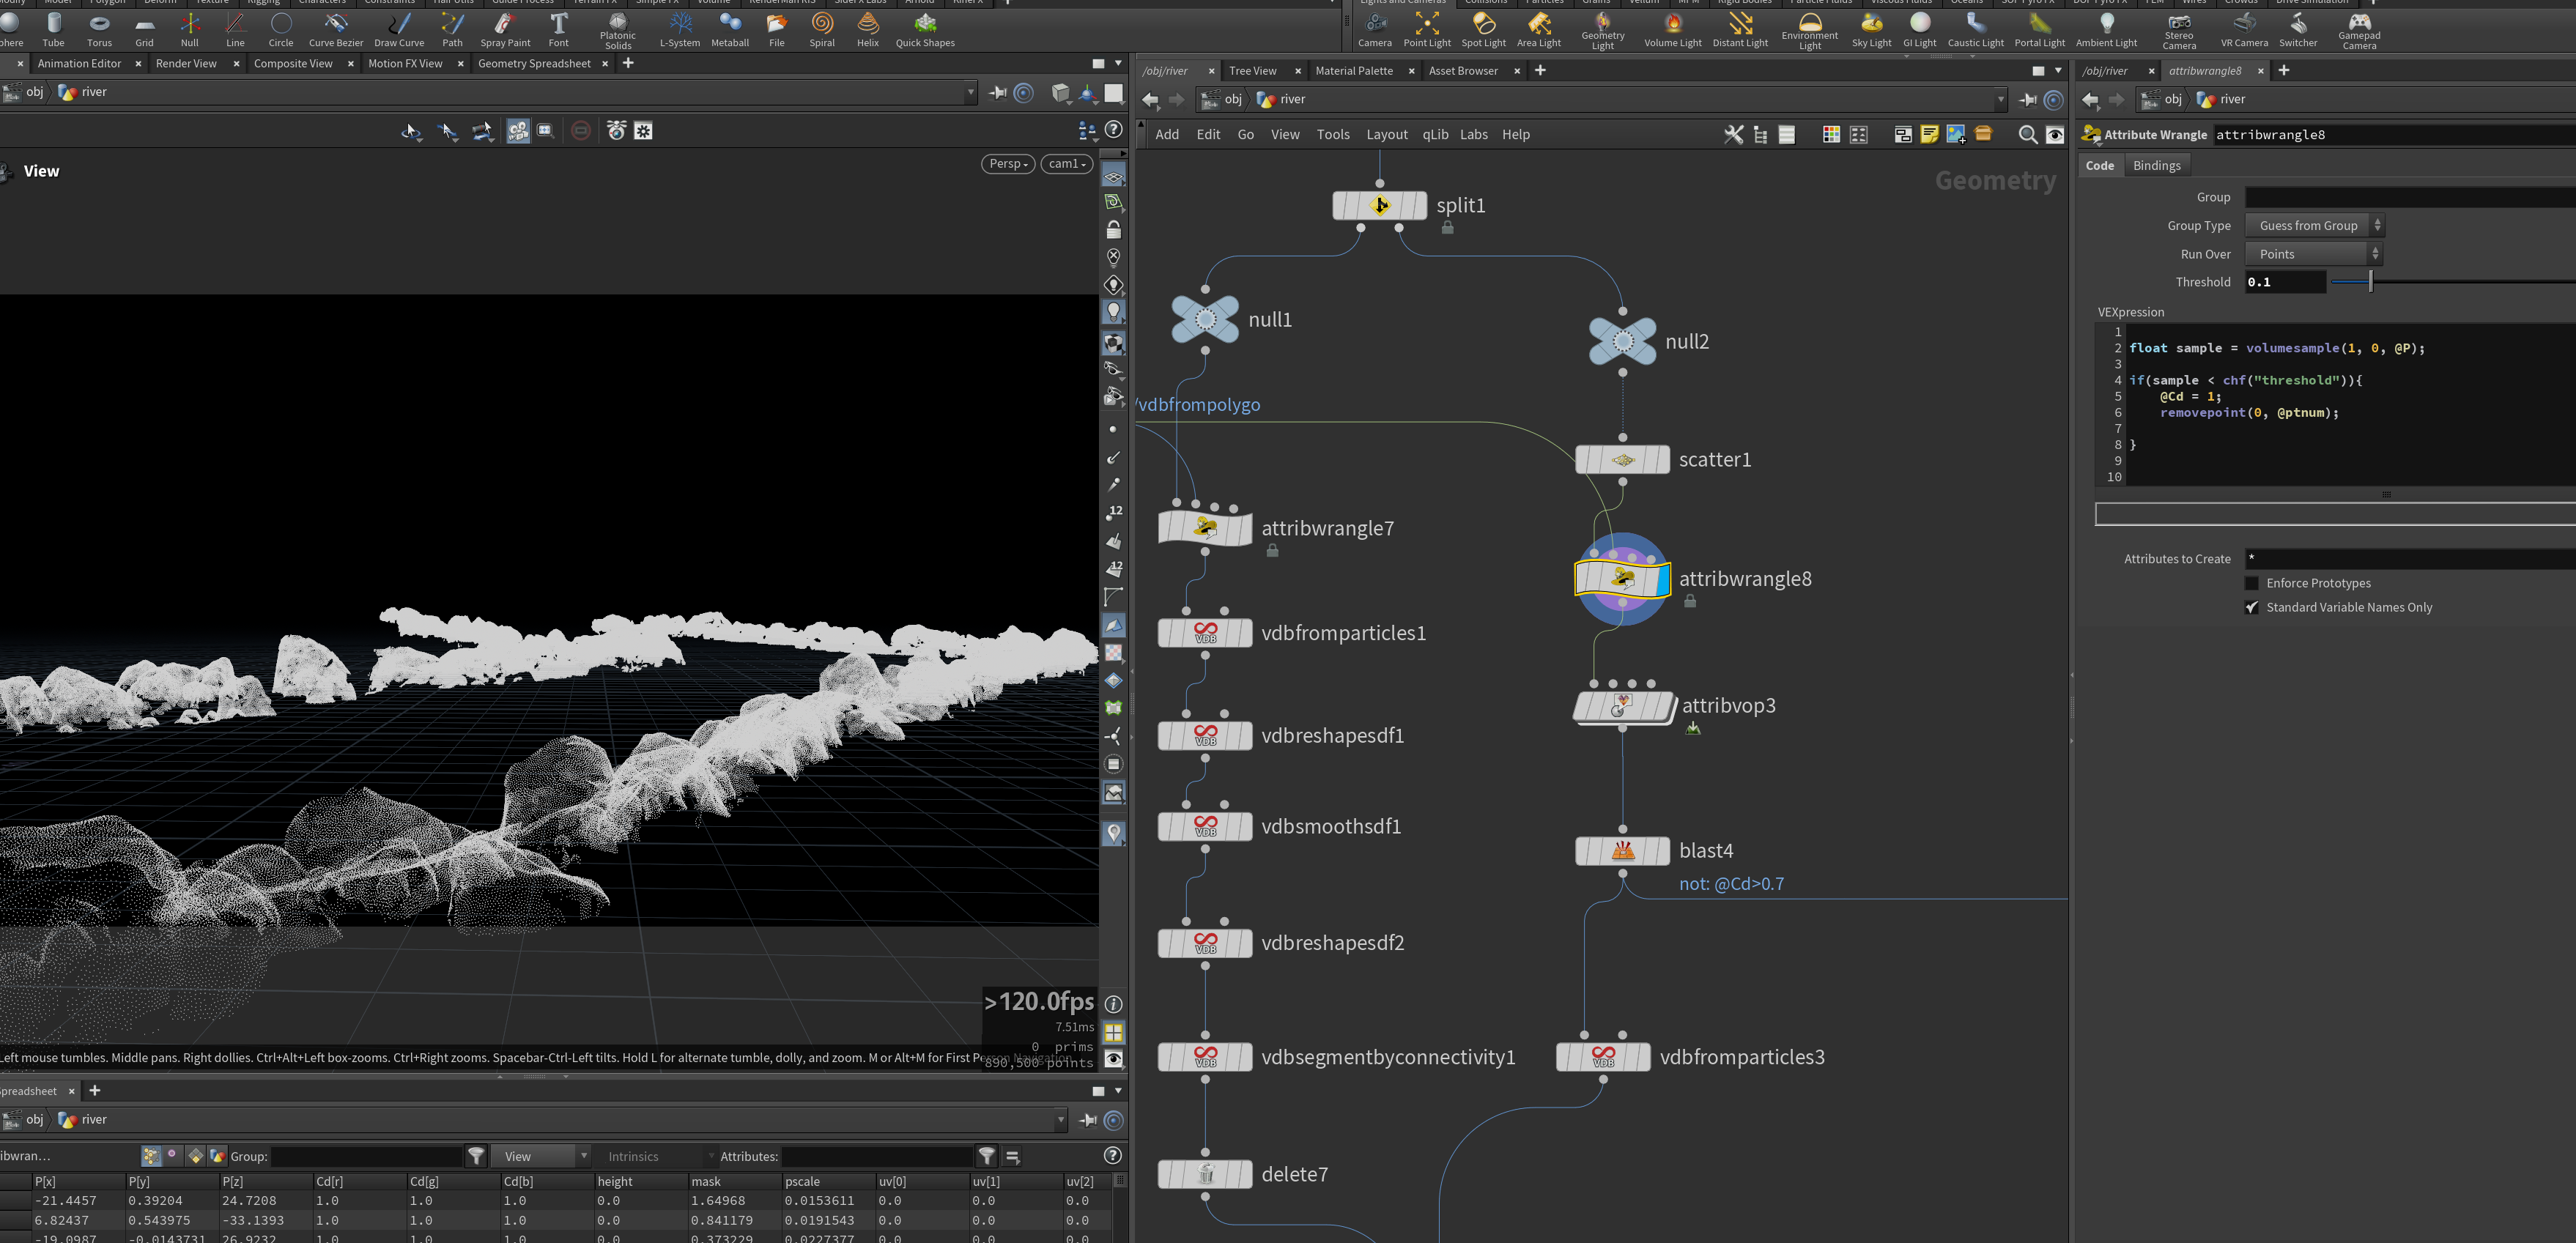The image size is (2576, 1243).
Task: Click the Spot Light shelf tool
Action: click(x=1483, y=30)
